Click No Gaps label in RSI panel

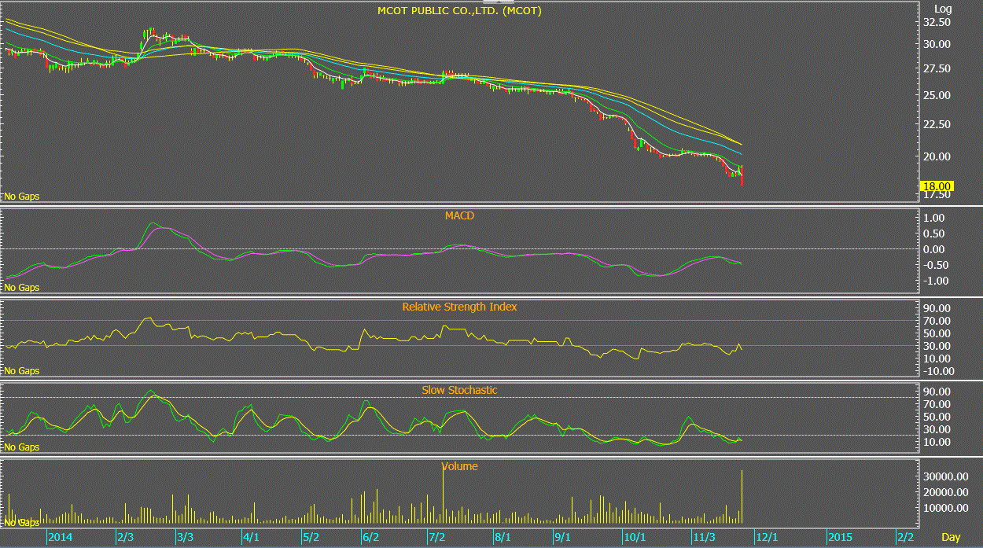pyautogui.click(x=21, y=371)
